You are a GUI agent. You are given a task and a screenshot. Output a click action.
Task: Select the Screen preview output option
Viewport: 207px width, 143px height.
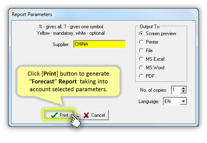click(x=141, y=33)
